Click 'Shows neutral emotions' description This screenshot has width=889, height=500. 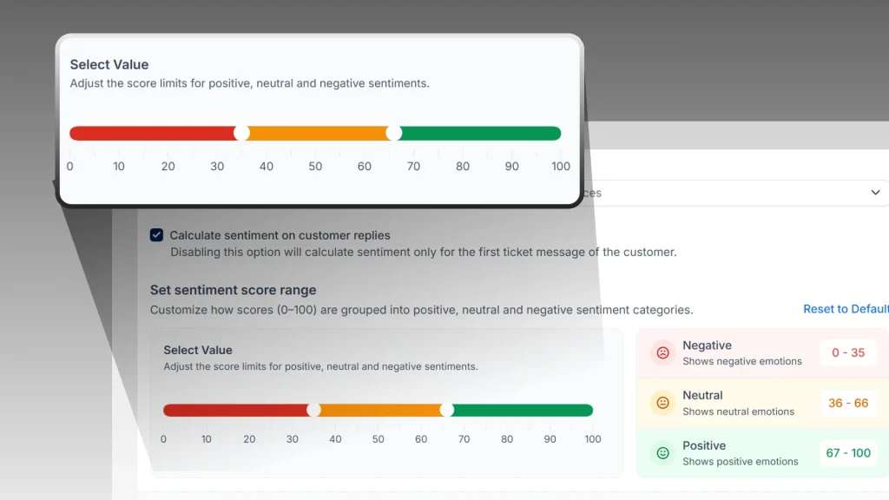tap(738, 411)
